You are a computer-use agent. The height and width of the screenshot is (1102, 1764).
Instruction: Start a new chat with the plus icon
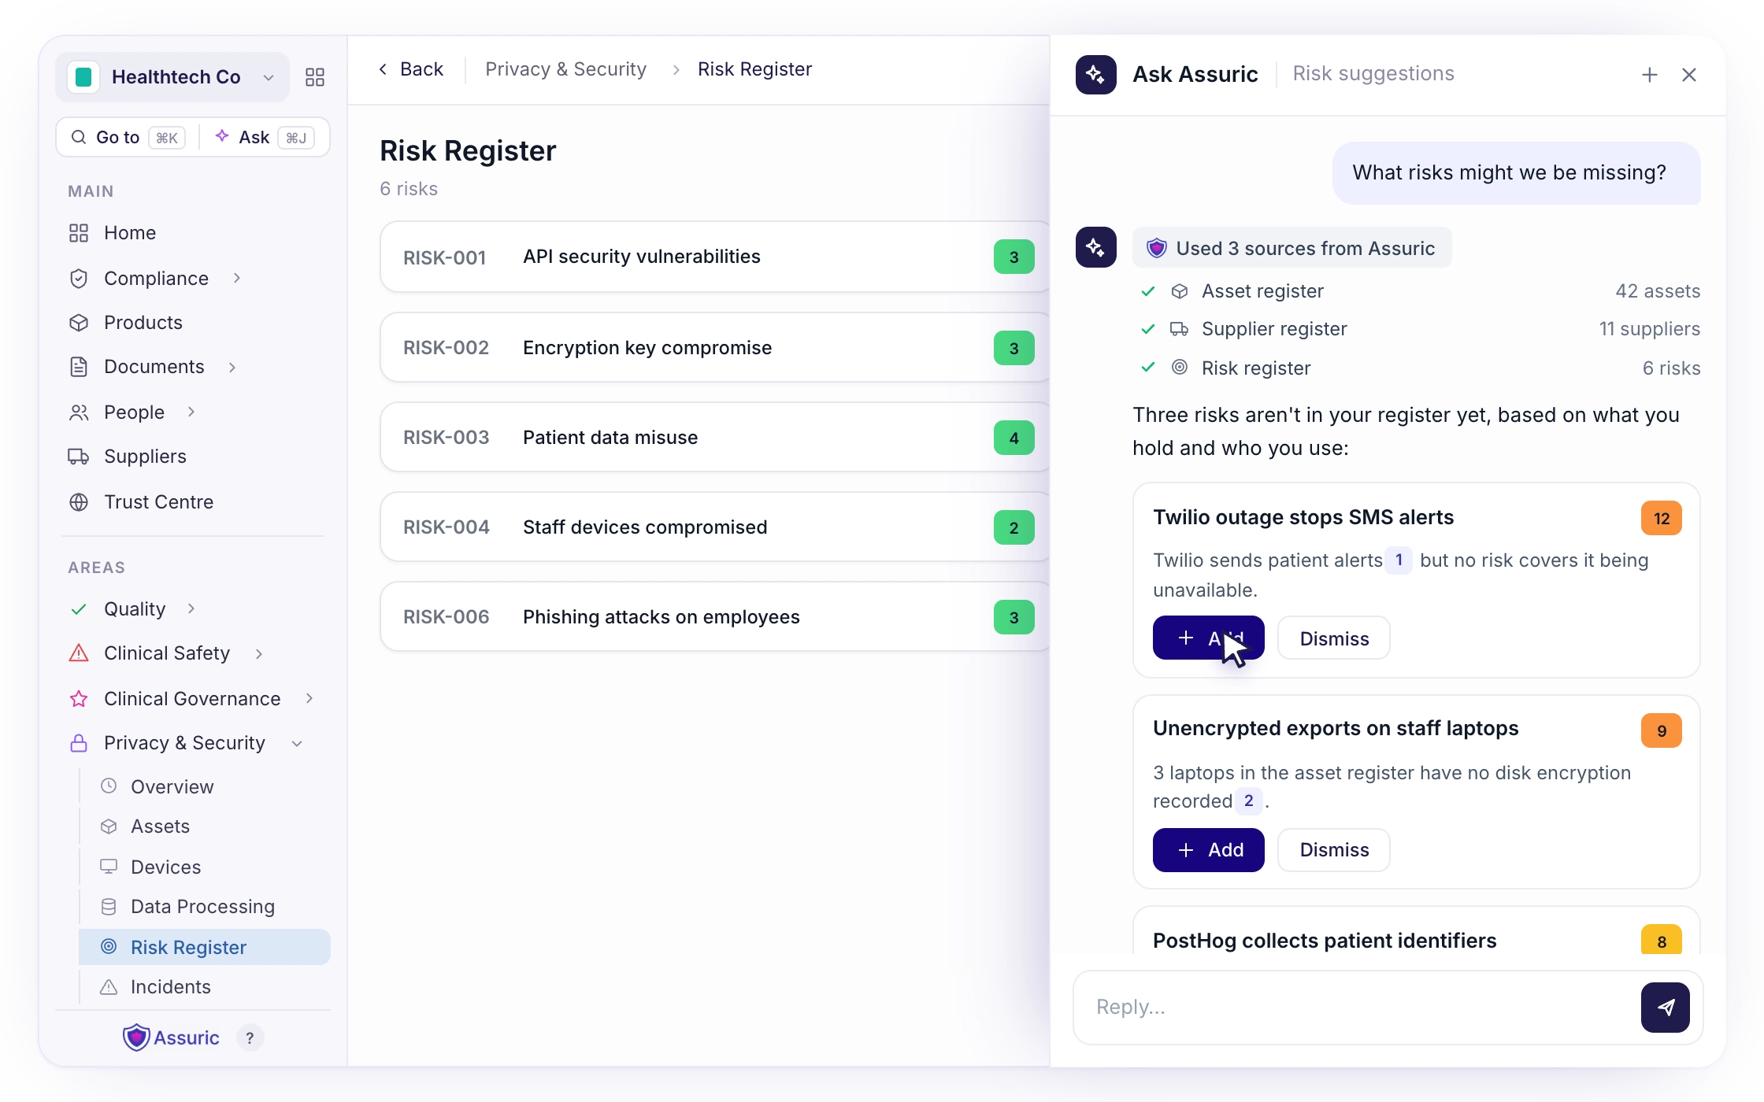point(1649,75)
